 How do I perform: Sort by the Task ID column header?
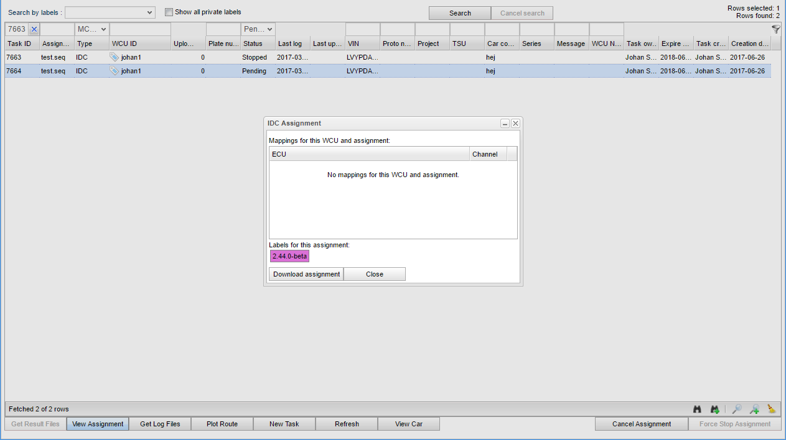(x=22, y=44)
